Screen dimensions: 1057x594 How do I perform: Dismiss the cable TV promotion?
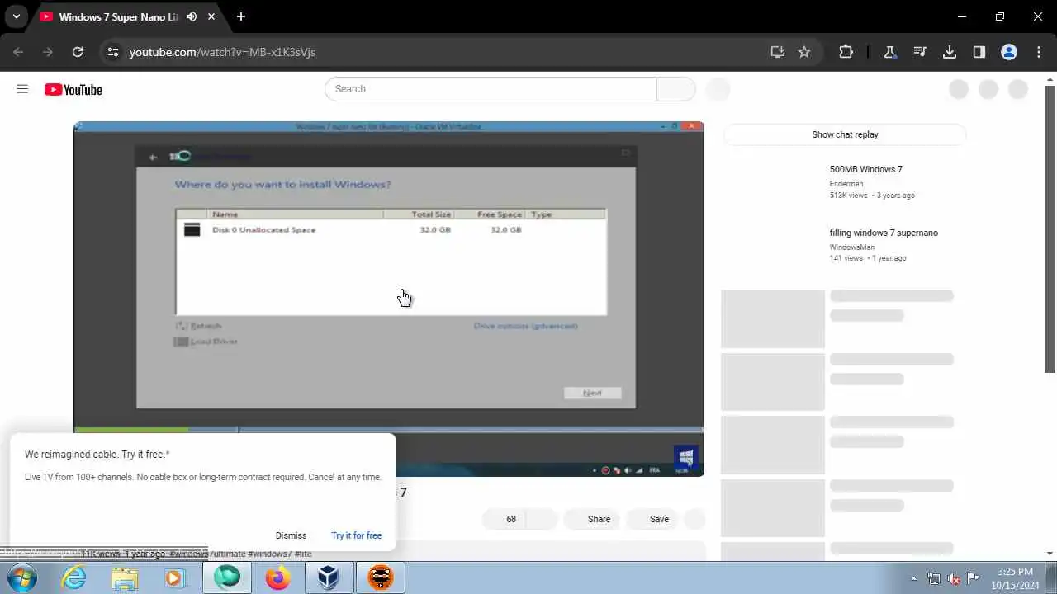tap(291, 535)
